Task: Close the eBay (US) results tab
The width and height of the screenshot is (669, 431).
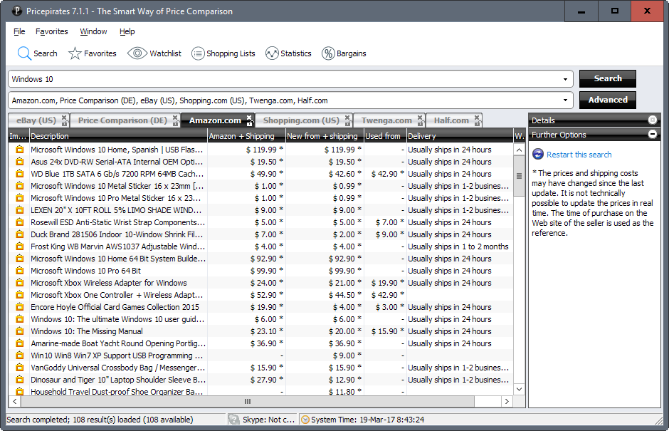Action: coord(64,118)
